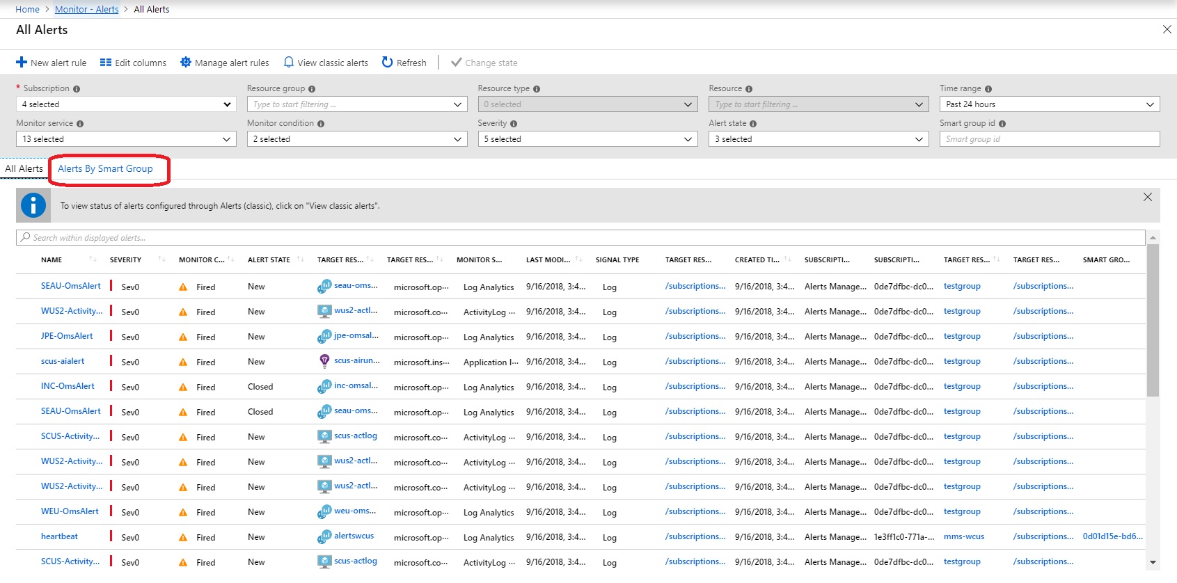The width and height of the screenshot is (1177, 583).
Task: Open the heartbeat alert link
Action: click(59, 536)
